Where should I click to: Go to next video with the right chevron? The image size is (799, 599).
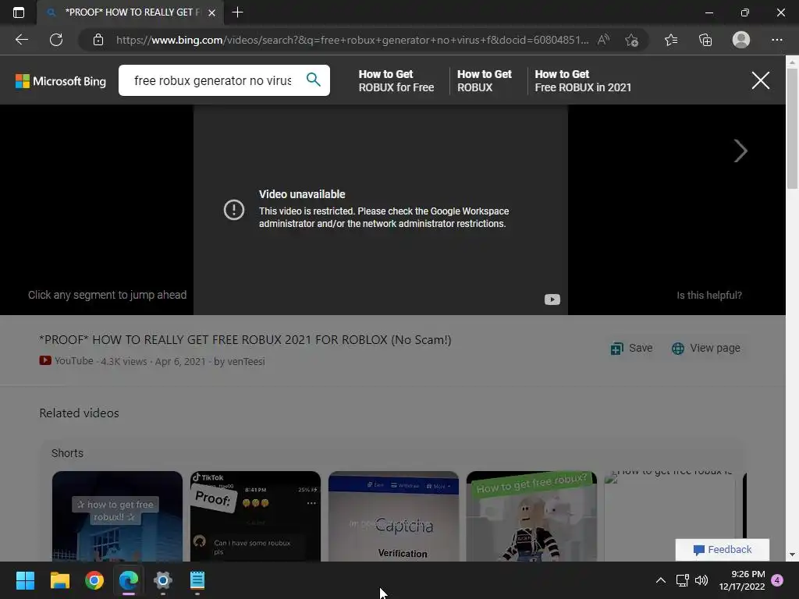point(740,151)
